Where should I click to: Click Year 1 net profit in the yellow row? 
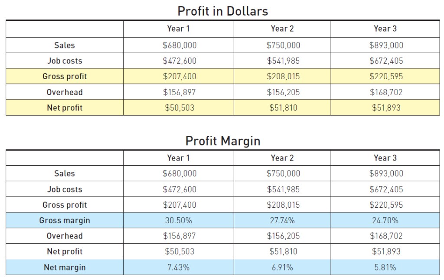[179, 108]
